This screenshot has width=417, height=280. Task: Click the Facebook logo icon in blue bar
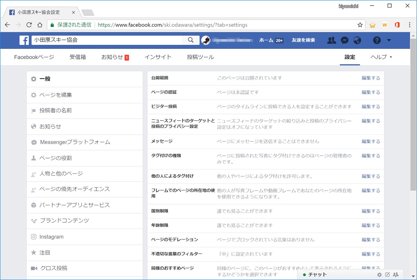pyautogui.click(x=24, y=40)
